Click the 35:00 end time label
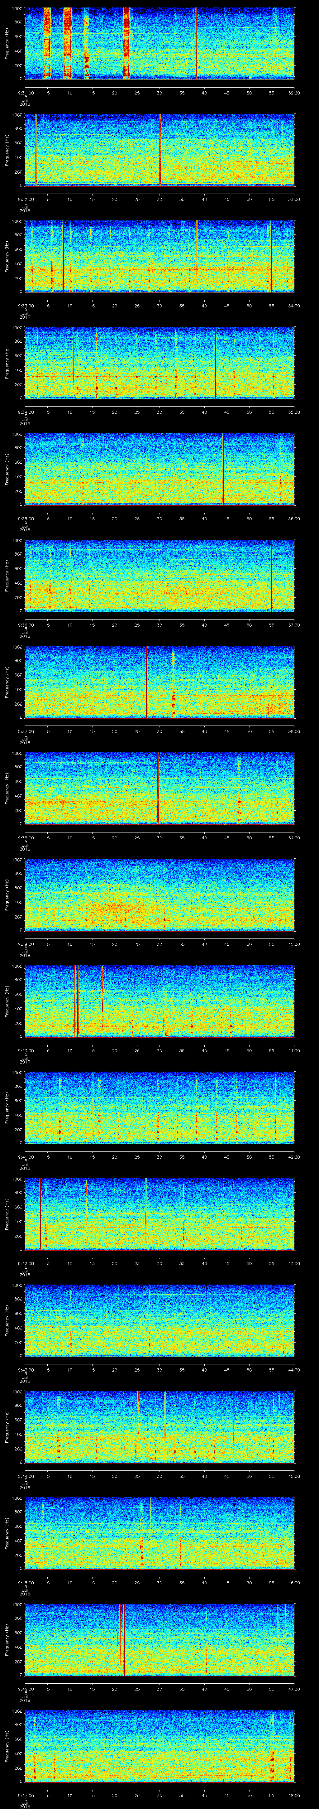 [x=294, y=412]
